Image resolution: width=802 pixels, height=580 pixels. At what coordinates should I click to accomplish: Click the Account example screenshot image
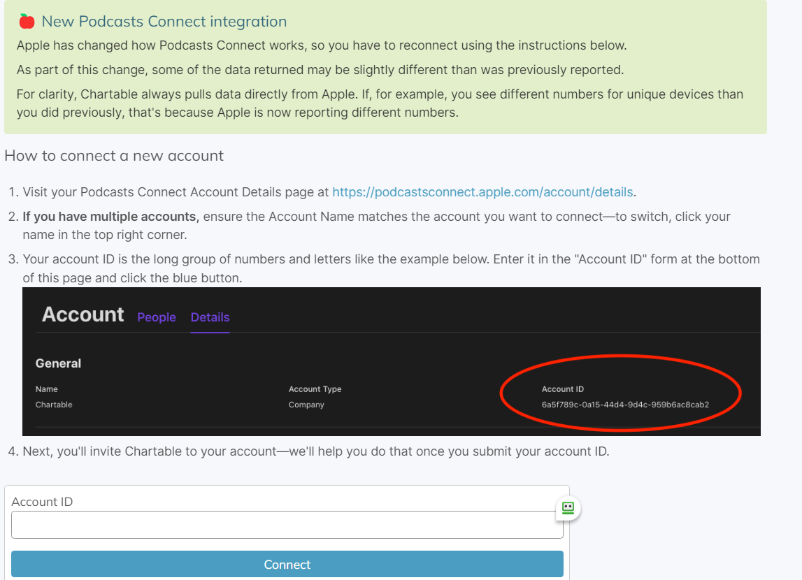pyautogui.click(x=392, y=361)
